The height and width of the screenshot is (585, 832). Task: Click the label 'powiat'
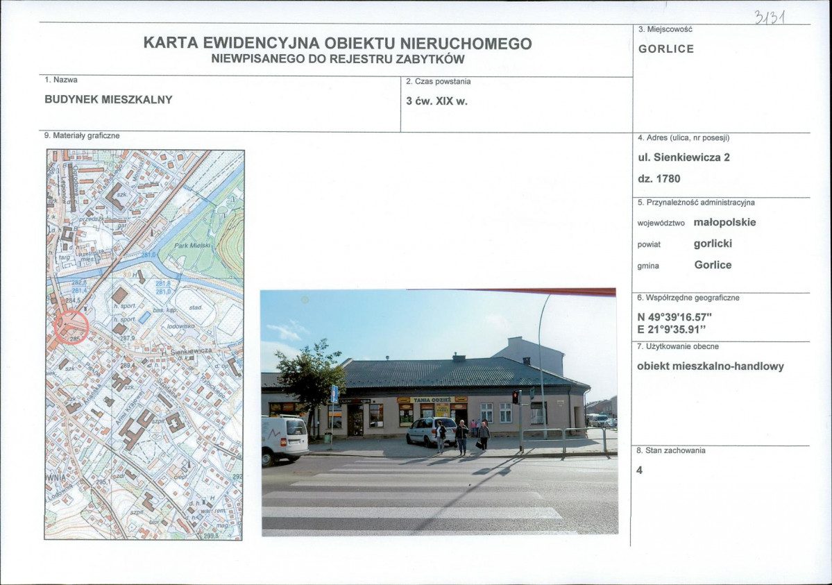[649, 245]
